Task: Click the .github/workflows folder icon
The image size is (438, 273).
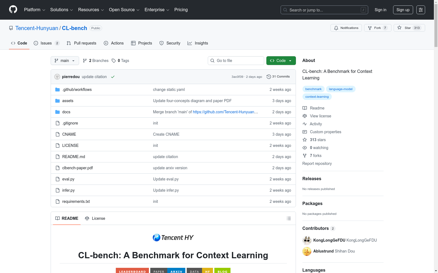Action: (57, 90)
